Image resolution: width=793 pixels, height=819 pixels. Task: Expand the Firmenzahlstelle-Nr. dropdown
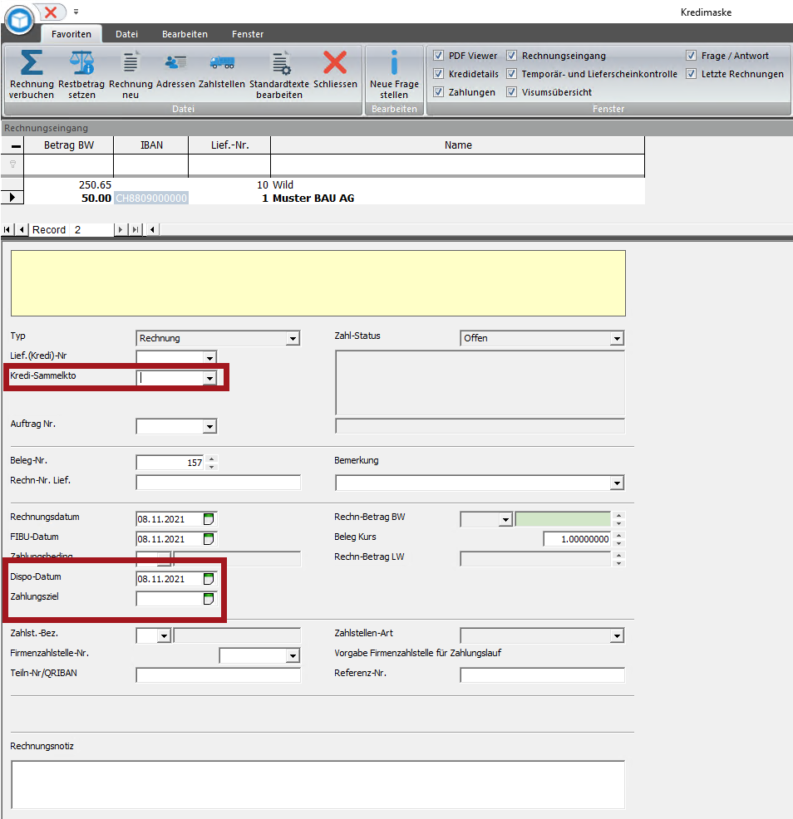pyautogui.click(x=293, y=655)
